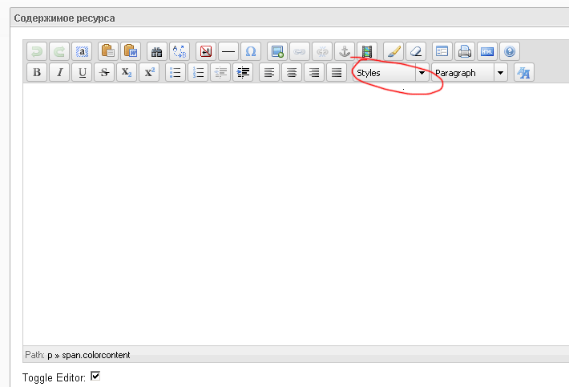Click inside the editor content area
569x387 pixels.
pyautogui.click(x=296, y=214)
